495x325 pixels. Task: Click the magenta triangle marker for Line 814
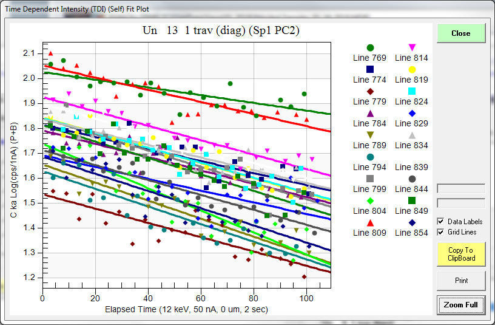(412, 47)
